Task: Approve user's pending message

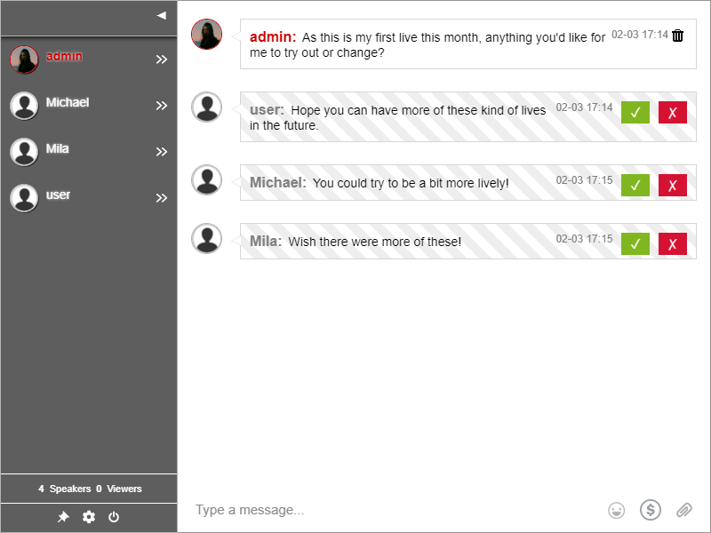Action: coord(635,113)
